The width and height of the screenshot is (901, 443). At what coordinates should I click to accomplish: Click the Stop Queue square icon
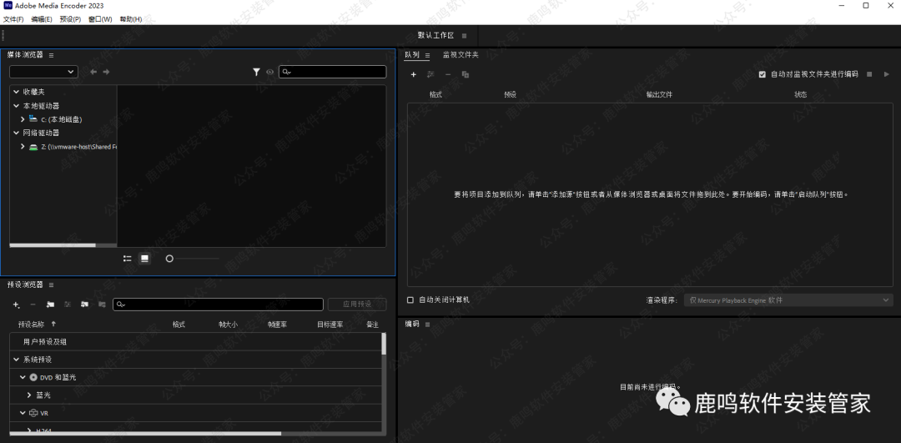point(869,74)
